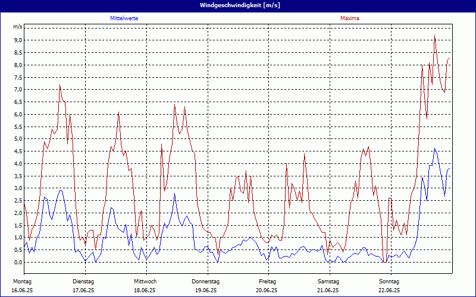The image size is (476, 297).
Task: Click the red "Maxima" legend label
Action: tap(349, 18)
